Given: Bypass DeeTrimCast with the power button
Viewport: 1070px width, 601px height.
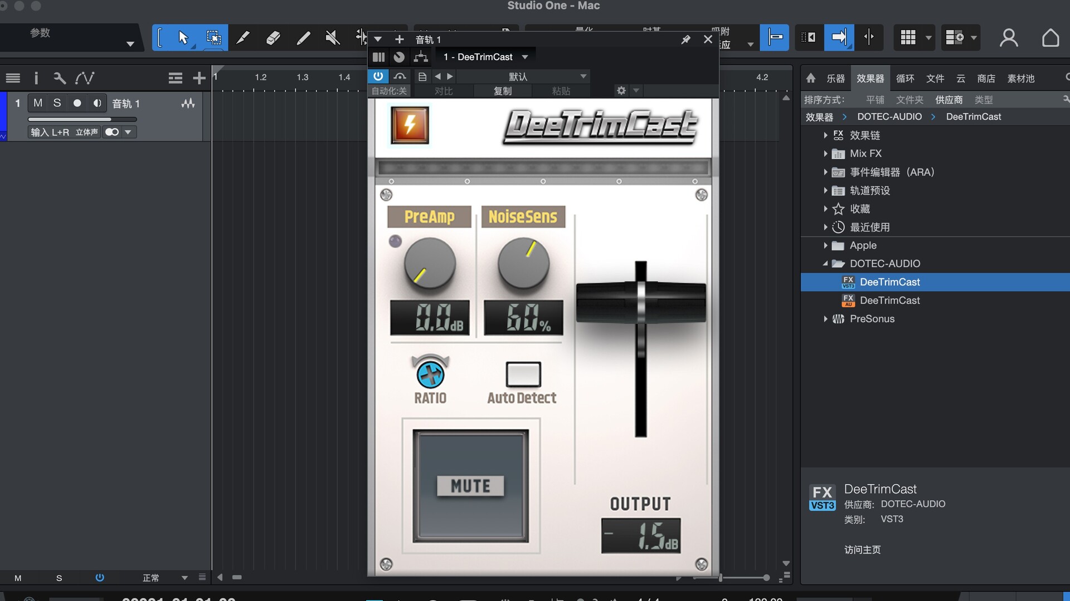Looking at the screenshot, I should (378, 76).
